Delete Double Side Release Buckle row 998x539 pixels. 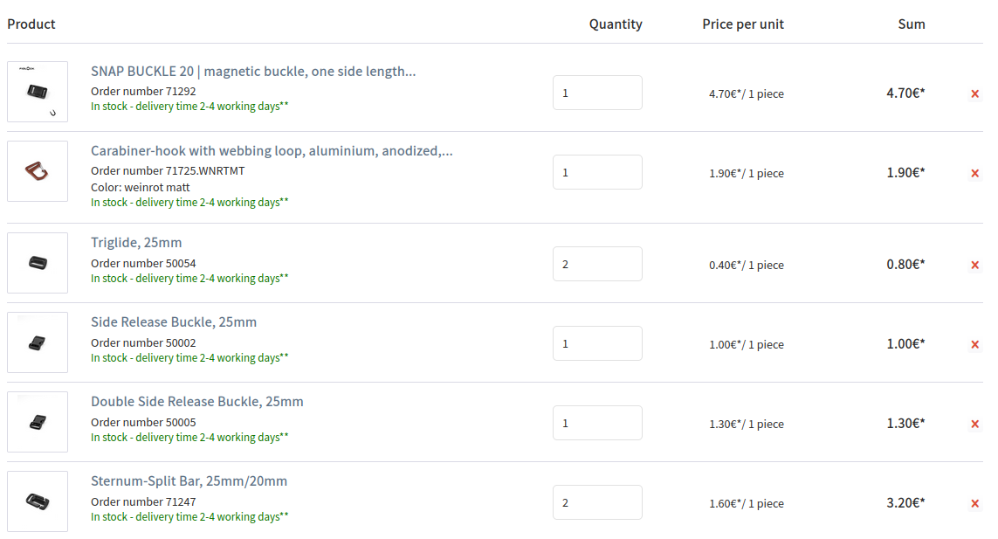[x=974, y=424]
